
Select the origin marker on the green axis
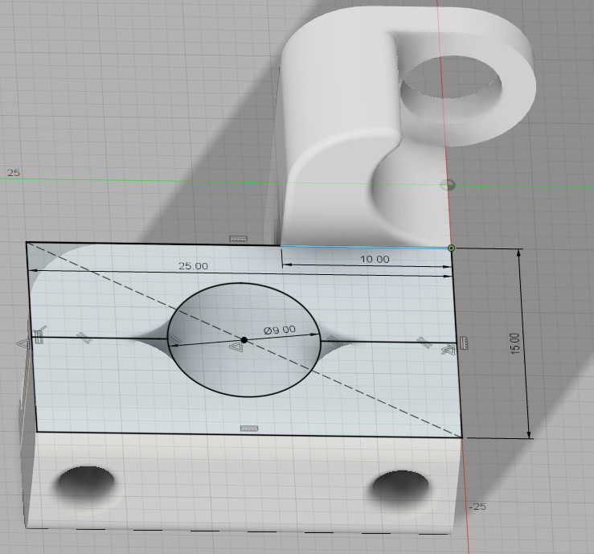[448, 185]
